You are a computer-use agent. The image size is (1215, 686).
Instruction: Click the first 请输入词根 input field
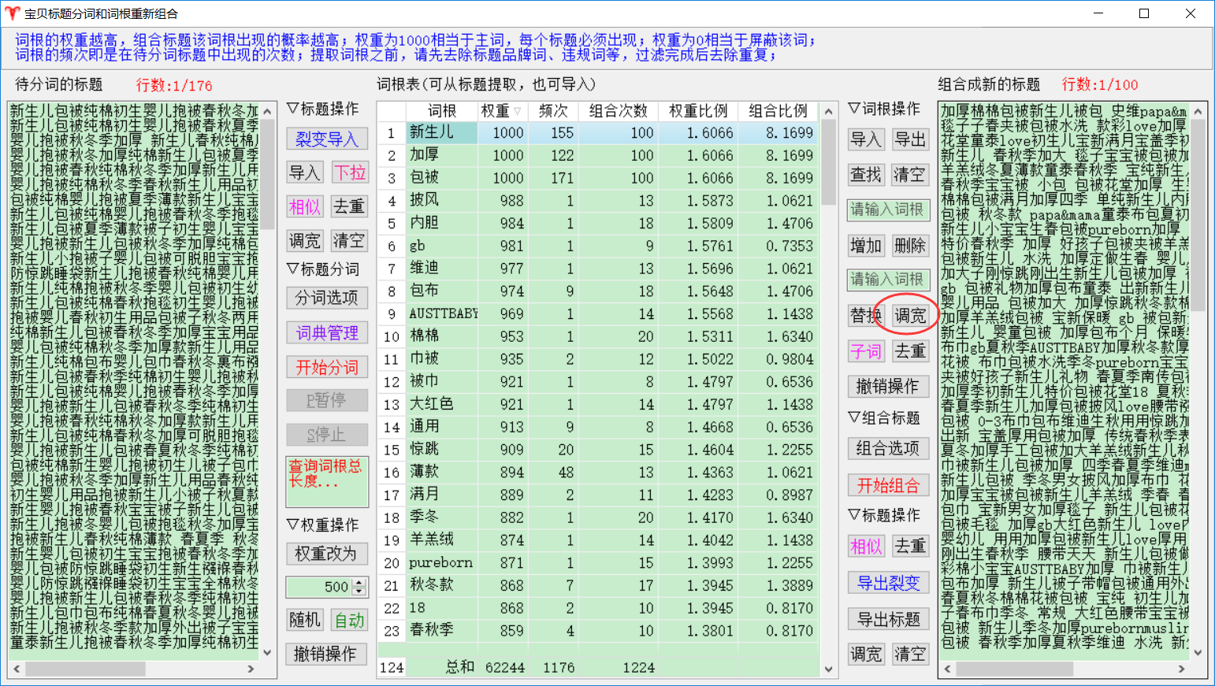(x=887, y=210)
